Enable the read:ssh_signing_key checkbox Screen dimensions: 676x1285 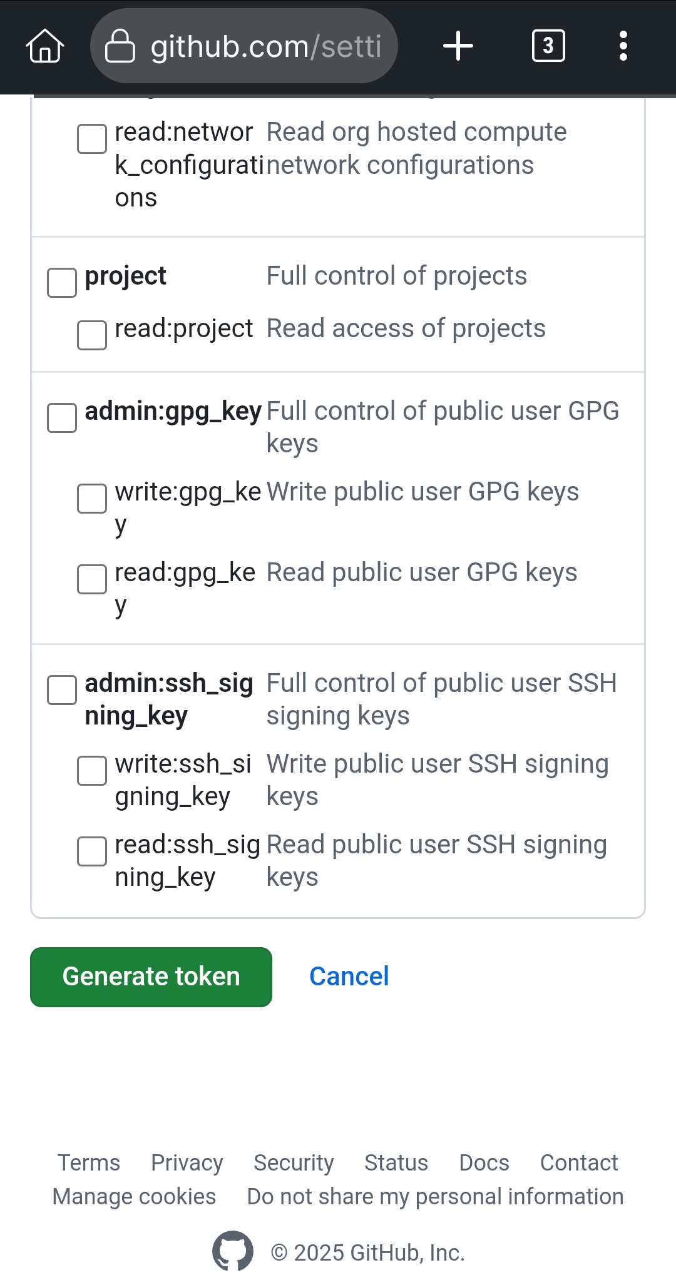(92, 851)
